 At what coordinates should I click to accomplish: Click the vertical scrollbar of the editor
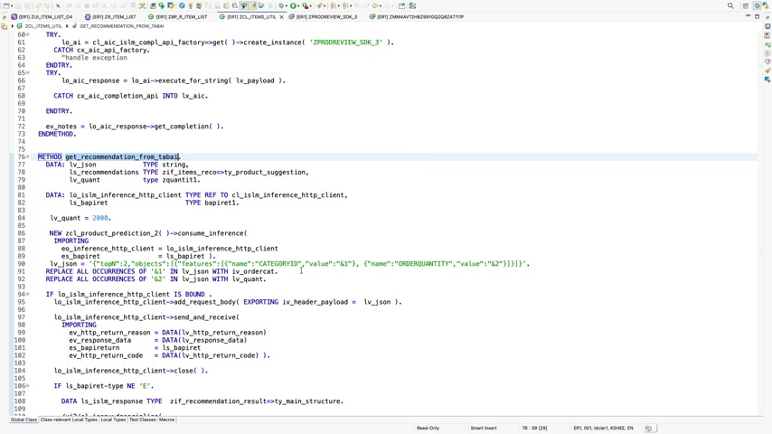pyautogui.click(x=760, y=222)
